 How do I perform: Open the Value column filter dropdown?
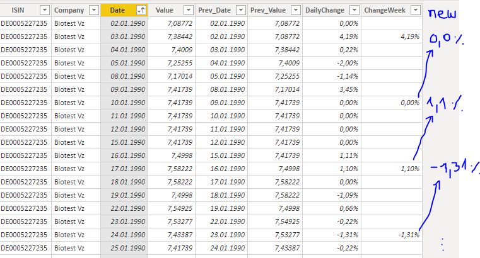189,10
